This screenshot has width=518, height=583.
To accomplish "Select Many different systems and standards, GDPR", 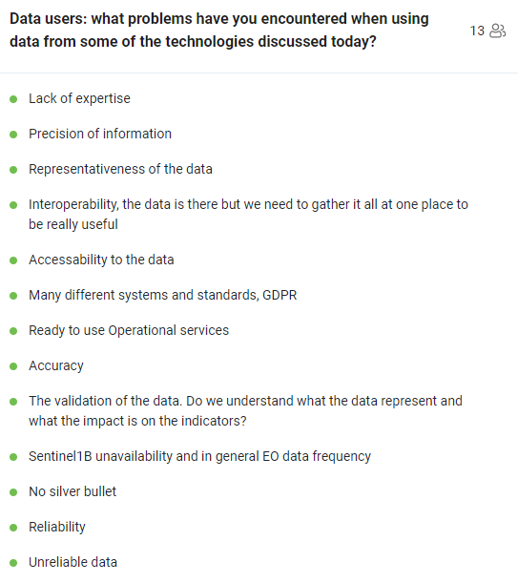I will [x=163, y=295].
